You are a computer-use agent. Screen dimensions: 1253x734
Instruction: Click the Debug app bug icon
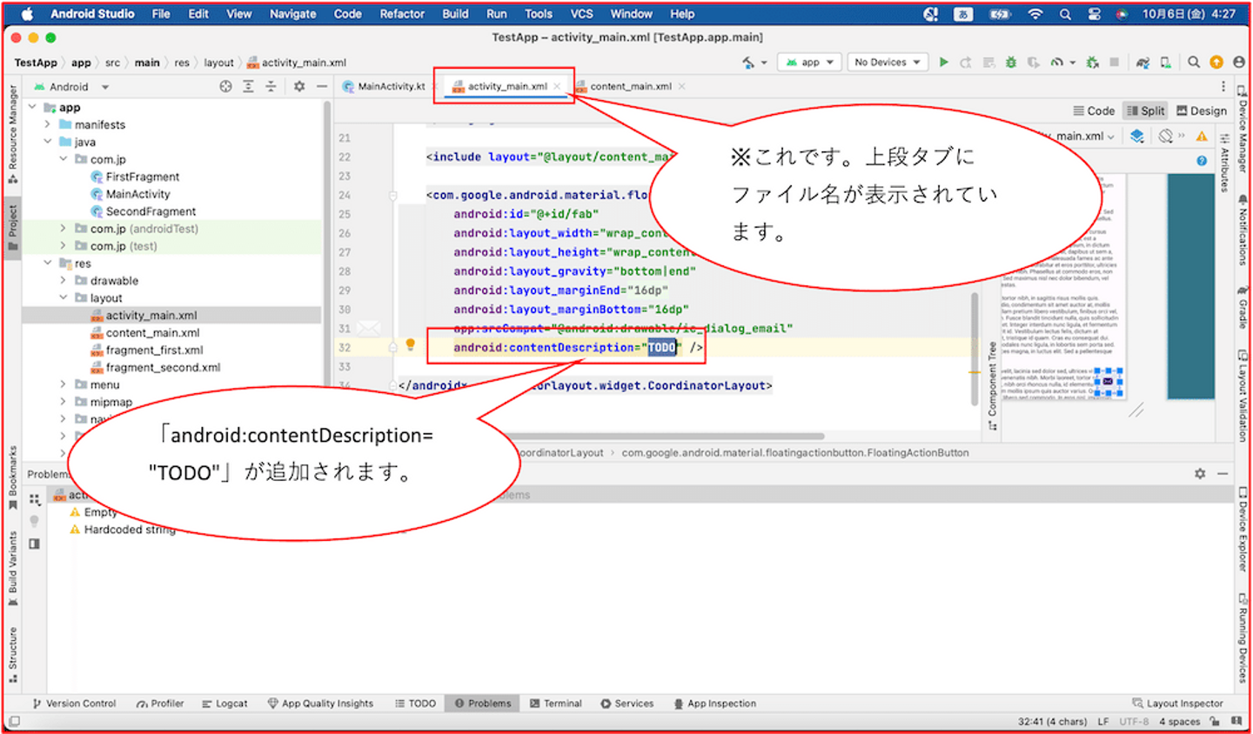click(x=1010, y=63)
